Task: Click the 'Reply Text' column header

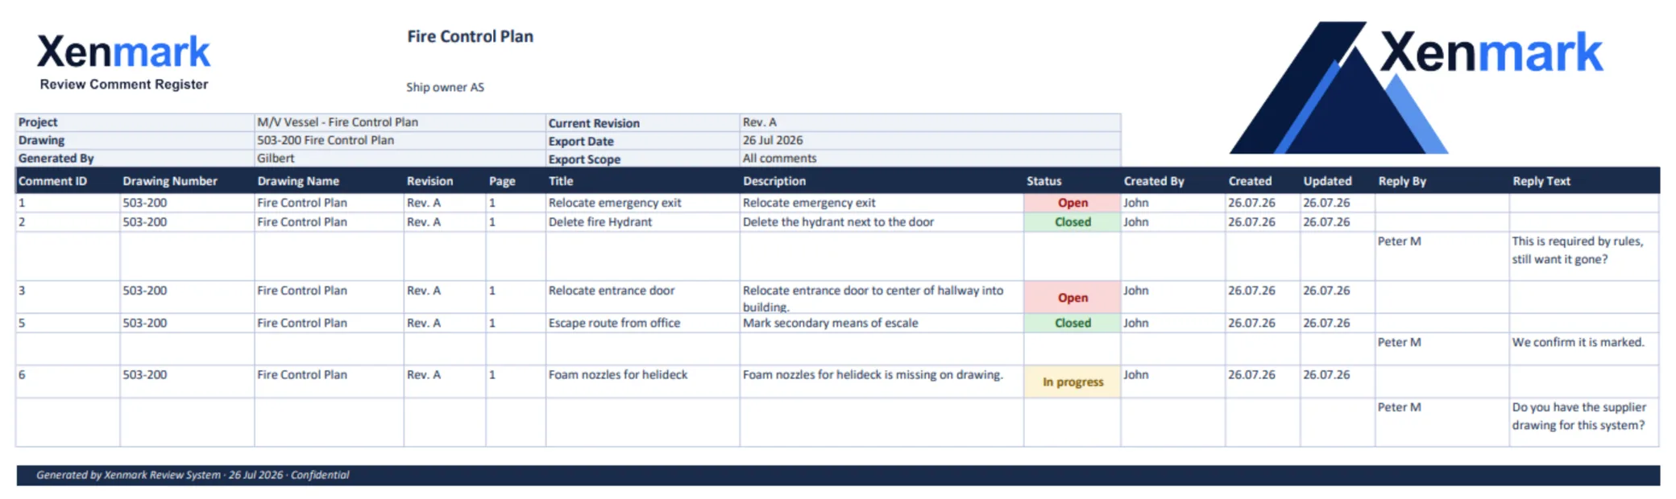Action: [x=1541, y=181]
